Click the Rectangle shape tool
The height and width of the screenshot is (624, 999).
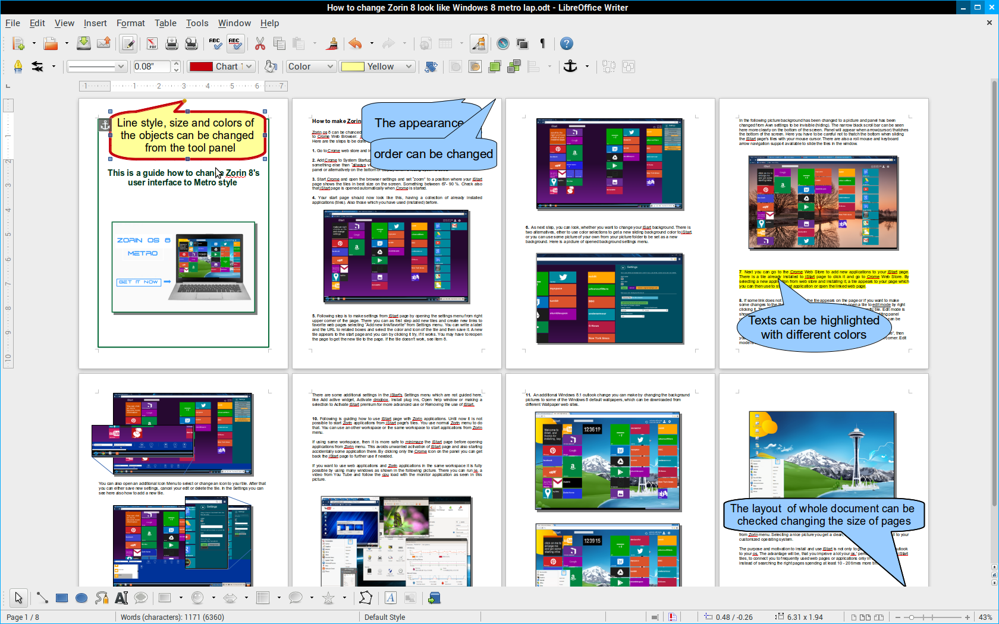(62, 598)
